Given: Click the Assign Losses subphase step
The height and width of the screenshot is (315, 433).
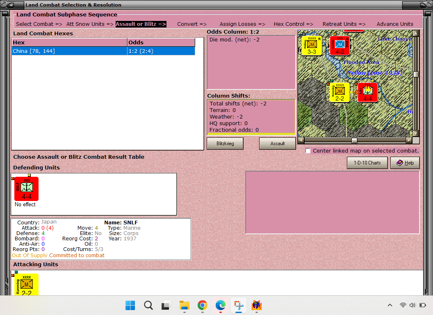Looking at the screenshot, I should pos(242,24).
